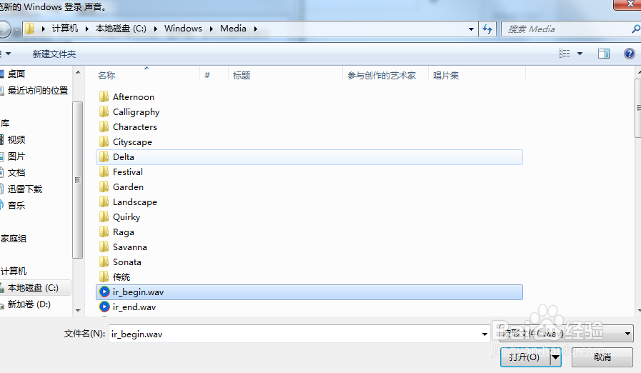Expand the file name combo box dropdown
The image size is (641, 373).
click(485, 334)
